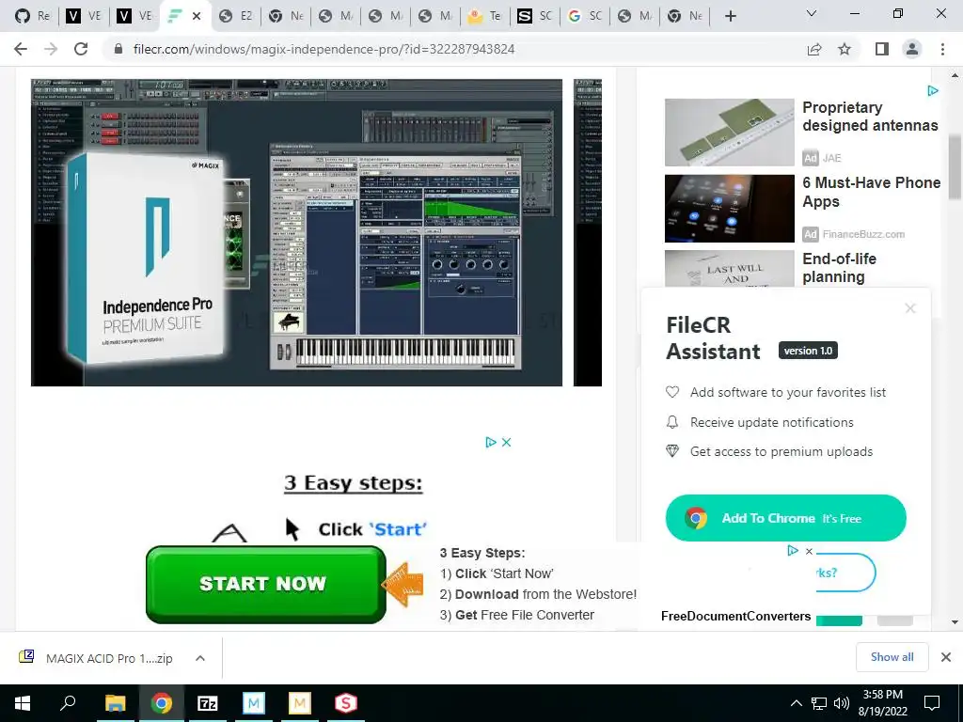963x722 pixels.
Task: Open the Chrome profile avatar
Action: click(x=912, y=49)
